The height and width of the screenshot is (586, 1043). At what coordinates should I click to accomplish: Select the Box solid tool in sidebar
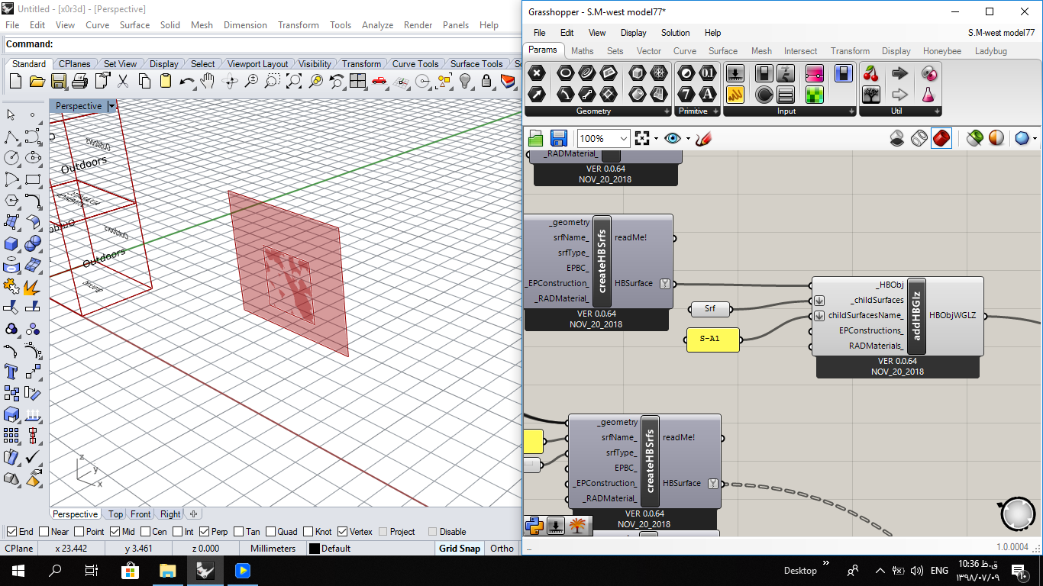pos(11,244)
